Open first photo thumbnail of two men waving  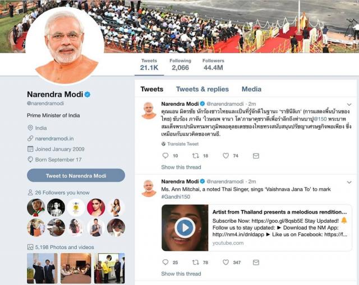pyautogui.click(x=43, y=268)
